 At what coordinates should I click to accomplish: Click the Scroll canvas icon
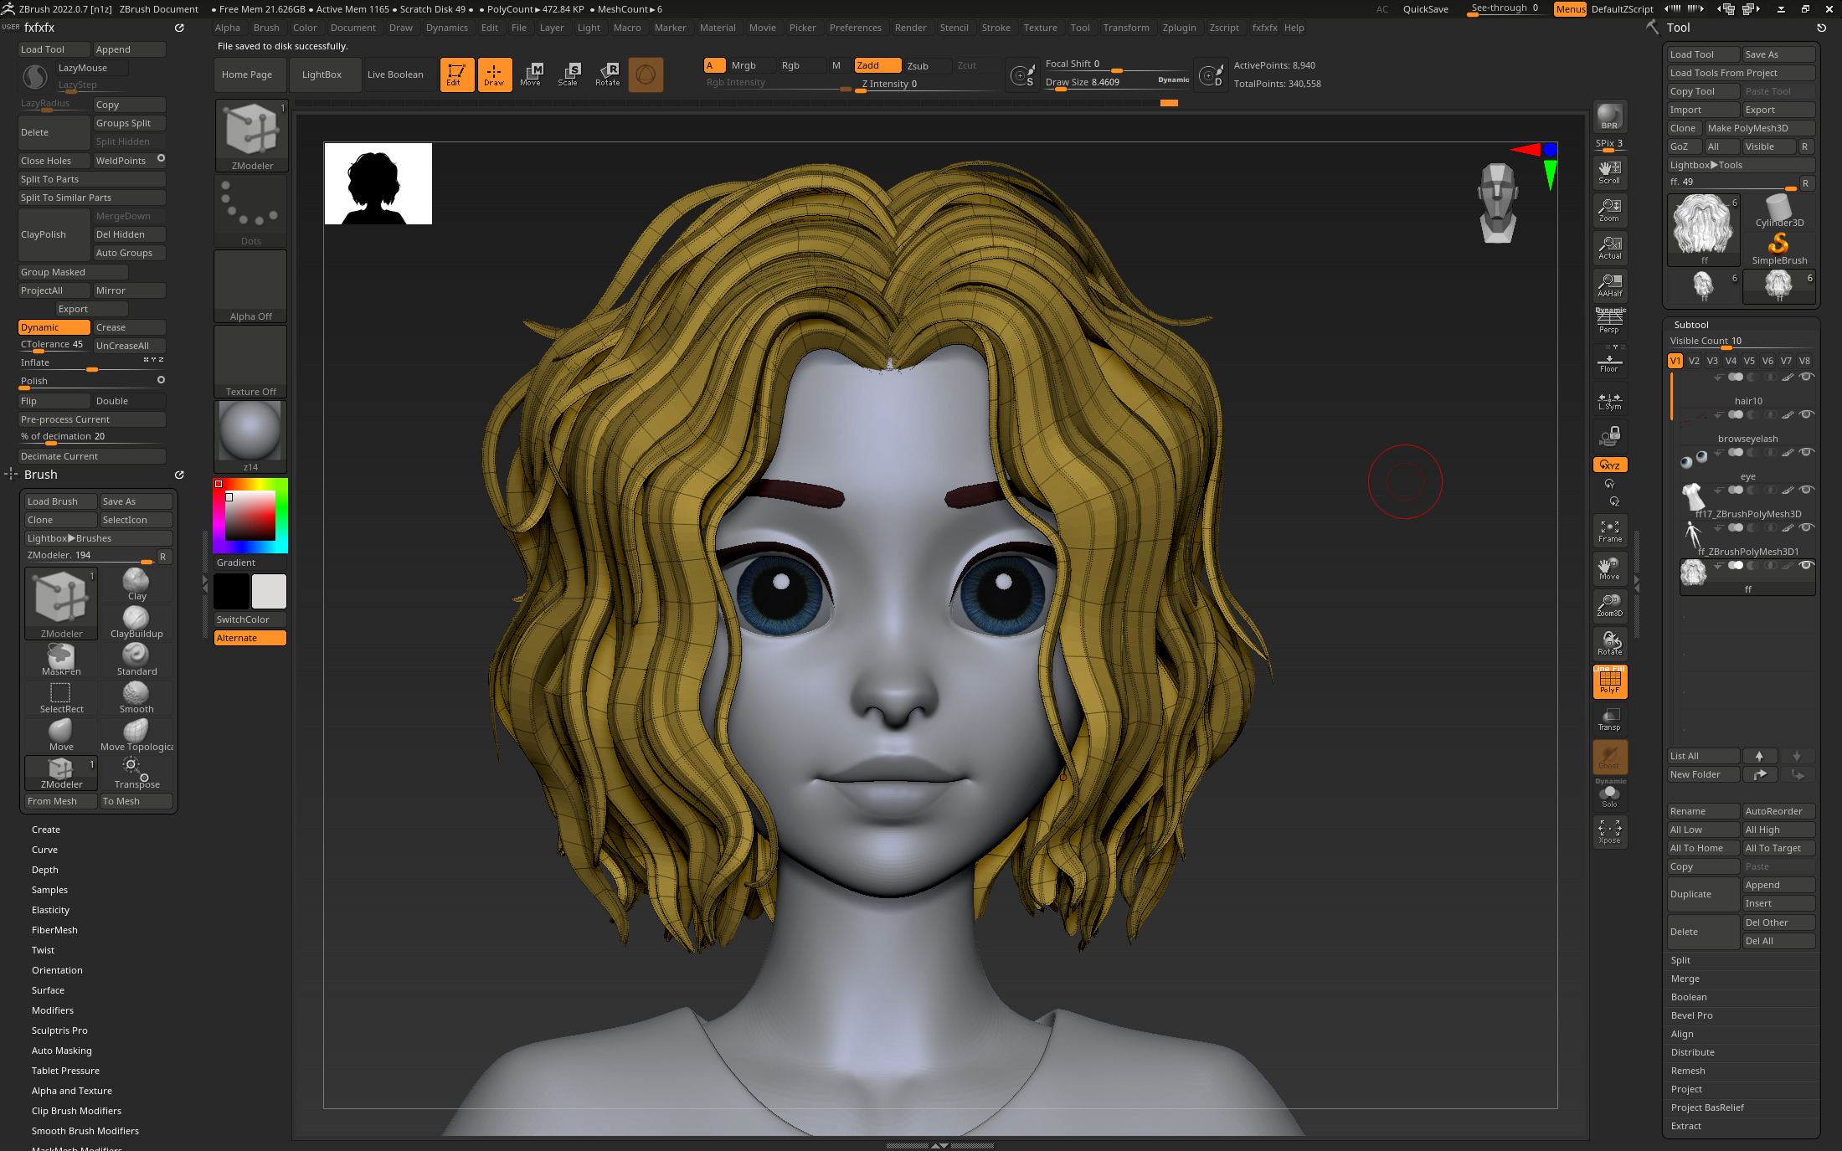pyautogui.click(x=1609, y=172)
